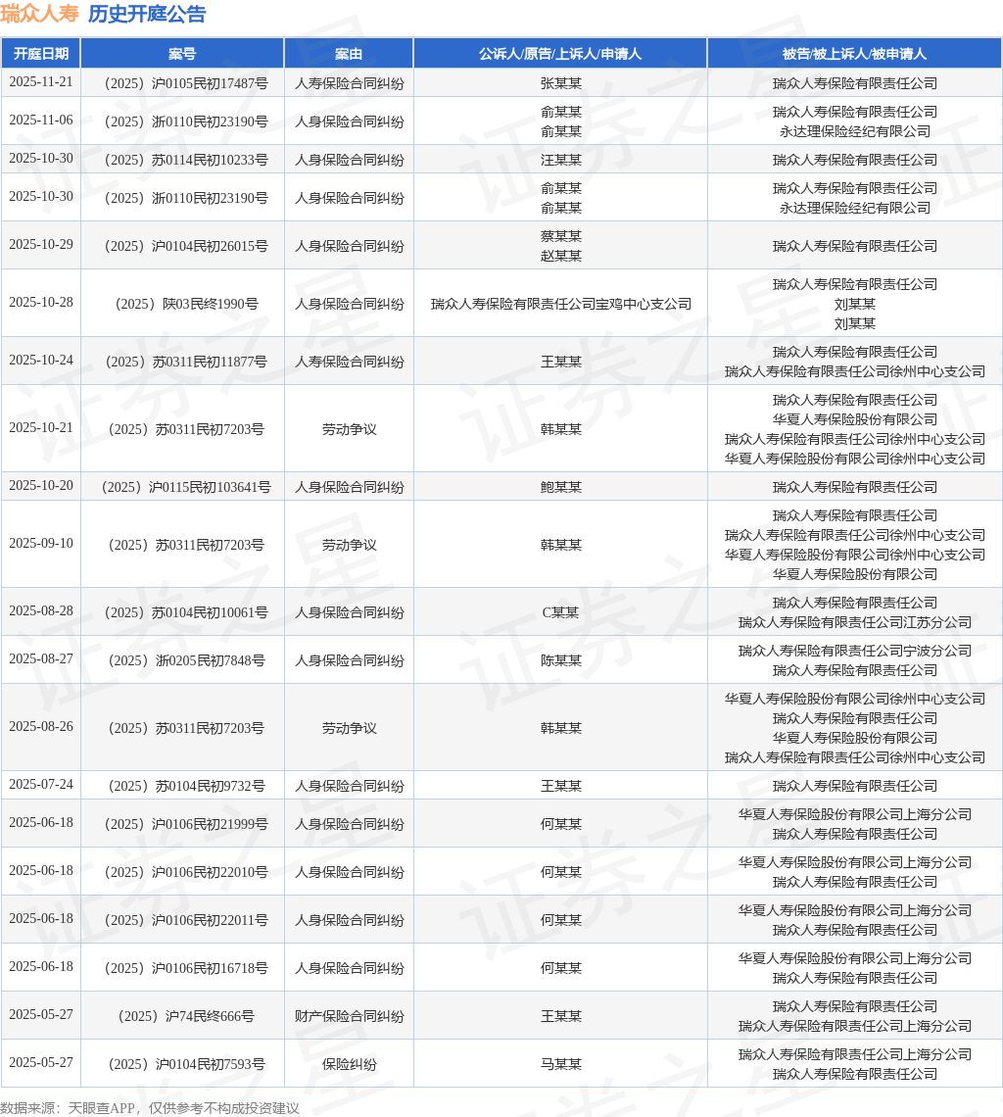The width and height of the screenshot is (1003, 1117).
Task: Click case cause 保险纠纷
Action: (349, 1063)
